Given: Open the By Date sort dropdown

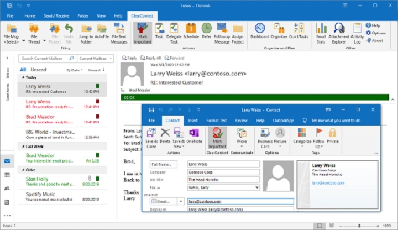Looking at the screenshot, I should (75, 70).
